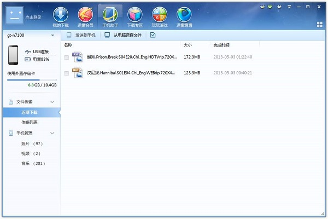Sort by 完成时间 completion time header

point(221,45)
